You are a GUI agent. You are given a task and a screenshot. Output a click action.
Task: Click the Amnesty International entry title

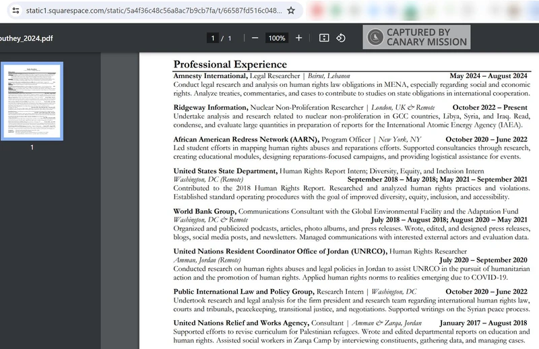pos(210,76)
